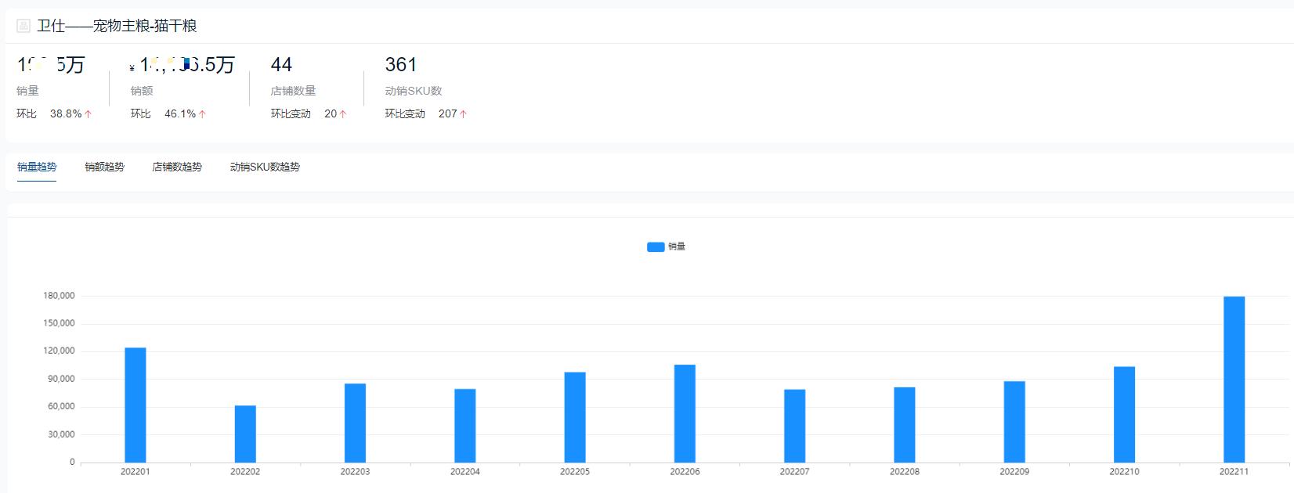Select the 202204 sales bar
1294x493 pixels.
coord(465,426)
